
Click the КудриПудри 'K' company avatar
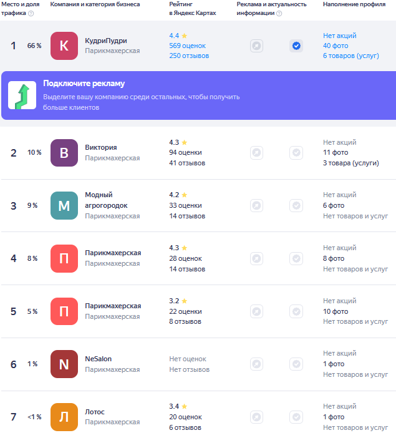(64, 46)
